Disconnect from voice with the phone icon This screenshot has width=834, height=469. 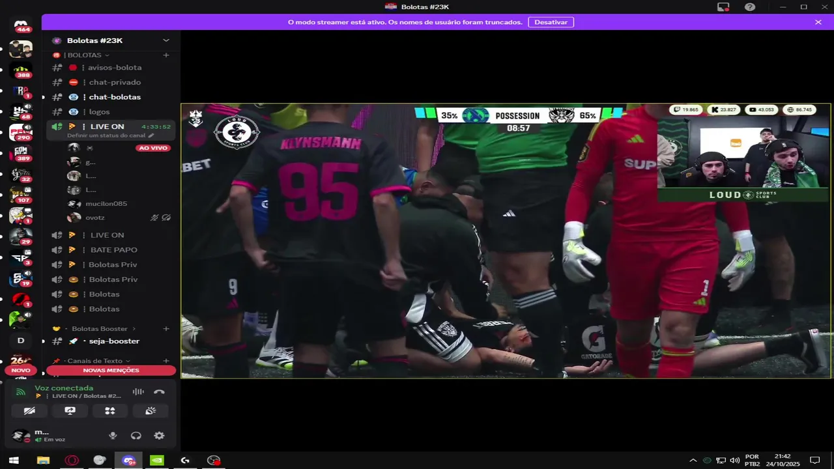(159, 391)
